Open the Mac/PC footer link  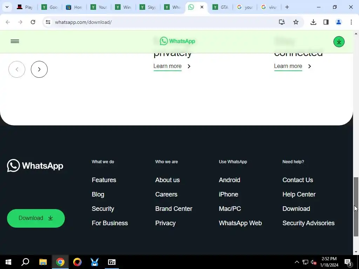230,209
